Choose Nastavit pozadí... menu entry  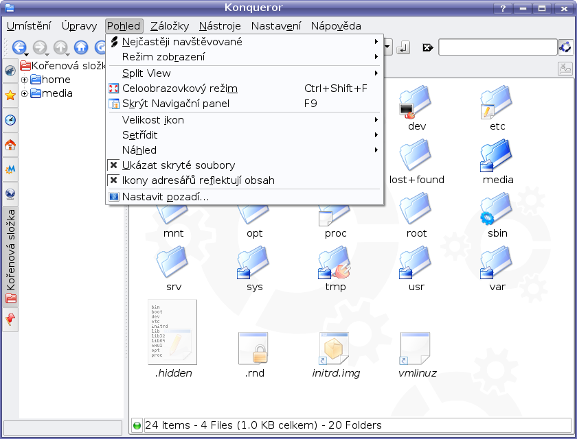(x=245, y=197)
